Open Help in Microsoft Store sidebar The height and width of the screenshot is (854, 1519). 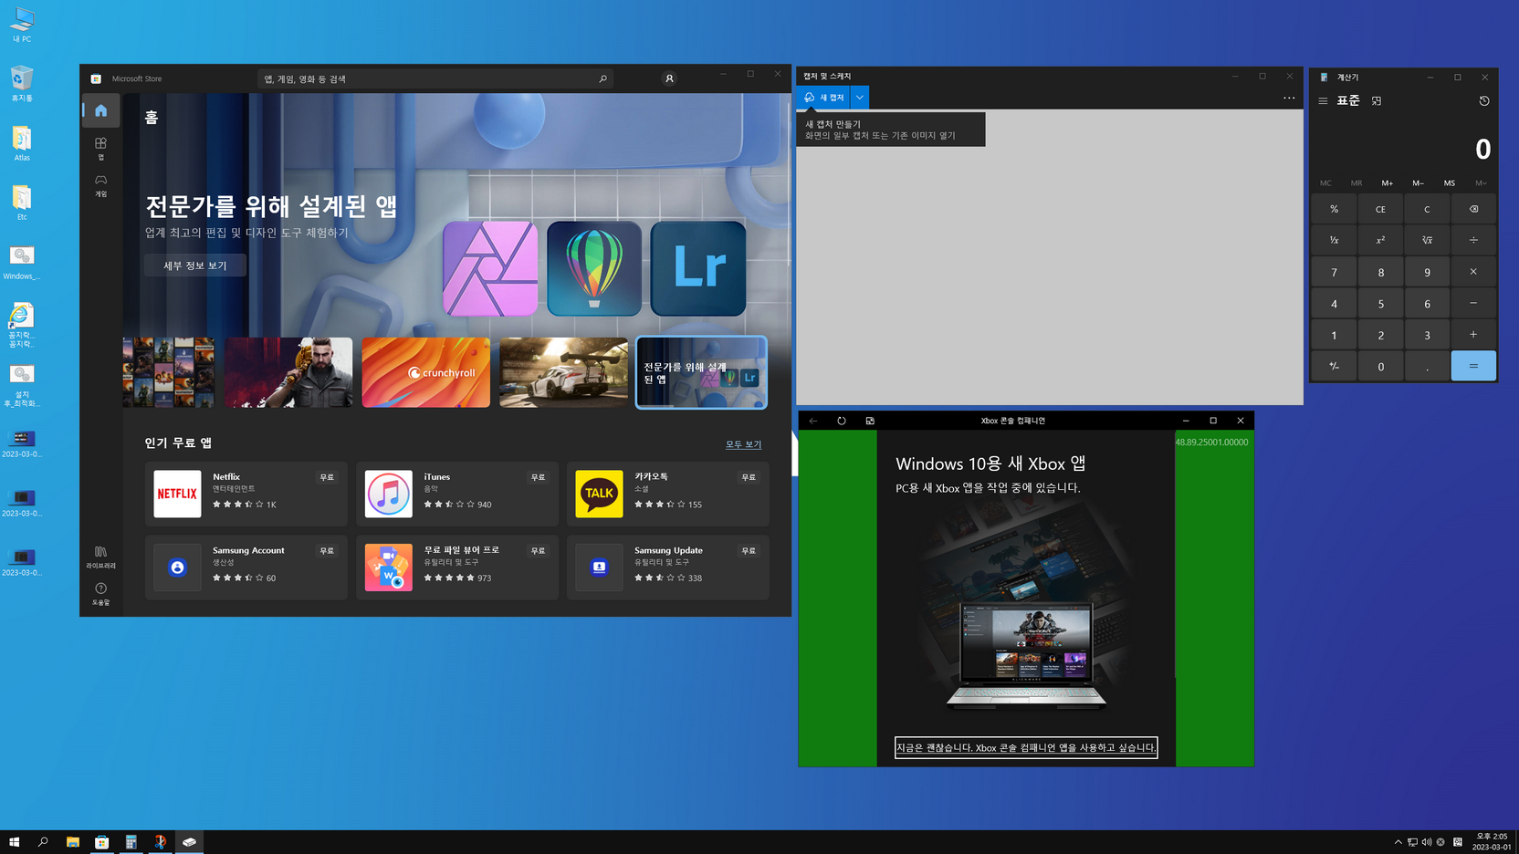(100, 594)
